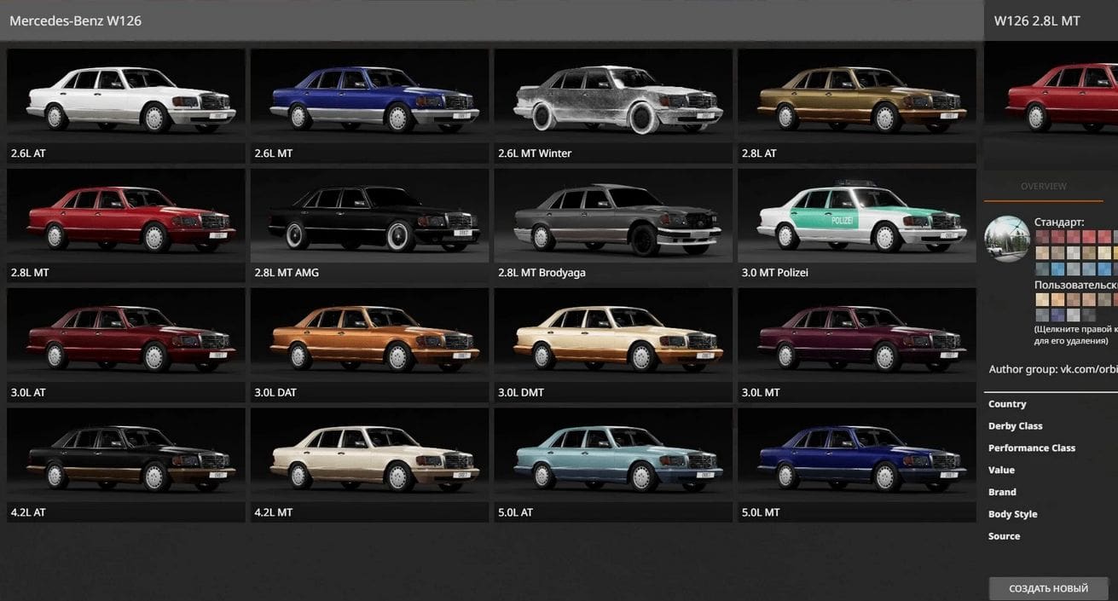Open the red 2.8L MT configuration

coord(126,218)
